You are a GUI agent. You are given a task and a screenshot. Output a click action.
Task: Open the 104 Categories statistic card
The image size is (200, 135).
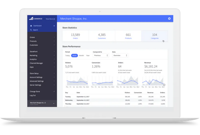point(155,36)
